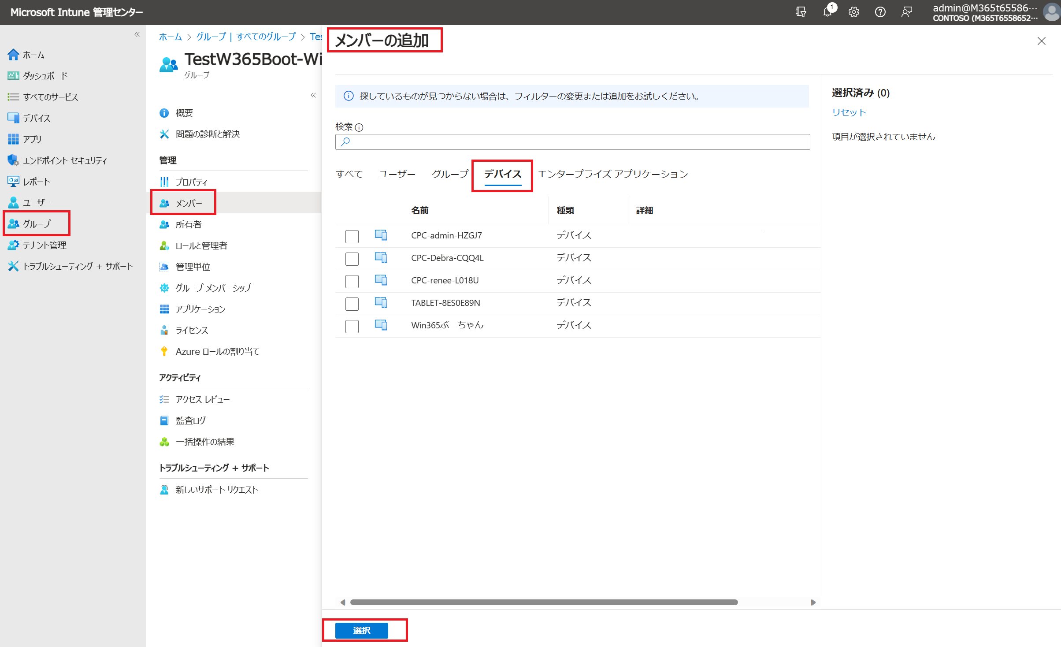Collapse the group resource menu panel
The width and height of the screenshot is (1061, 647).
pos(313,95)
